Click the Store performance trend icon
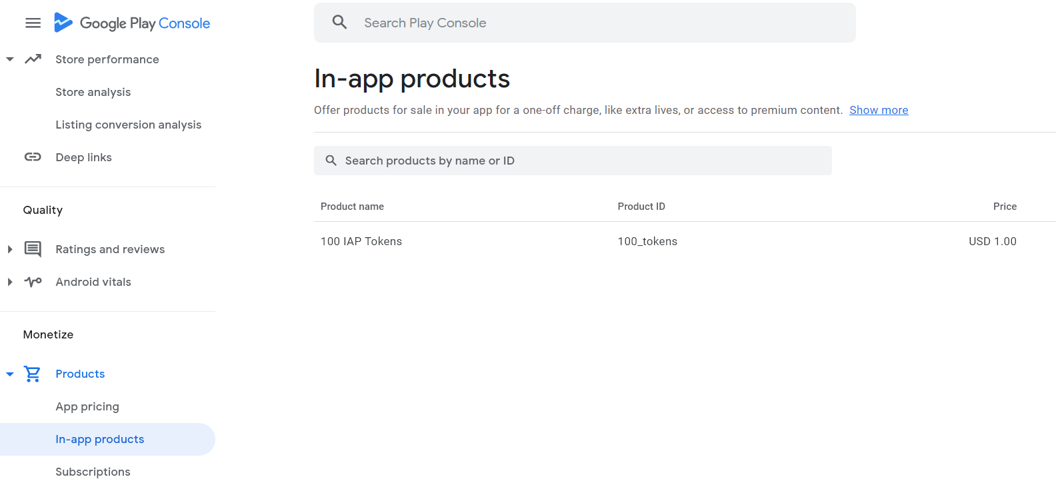 click(33, 59)
